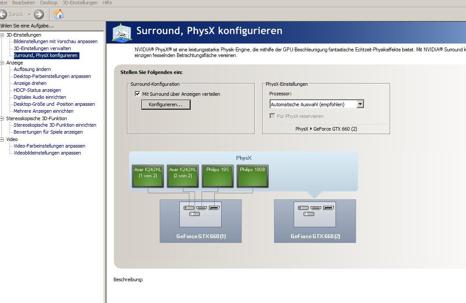Click the back arrow (Zurück) icon
The height and width of the screenshot is (303, 466).
point(3,14)
